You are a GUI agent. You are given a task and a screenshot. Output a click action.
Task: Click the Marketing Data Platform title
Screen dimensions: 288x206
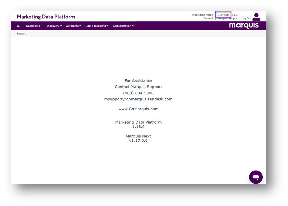pos(46,17)
